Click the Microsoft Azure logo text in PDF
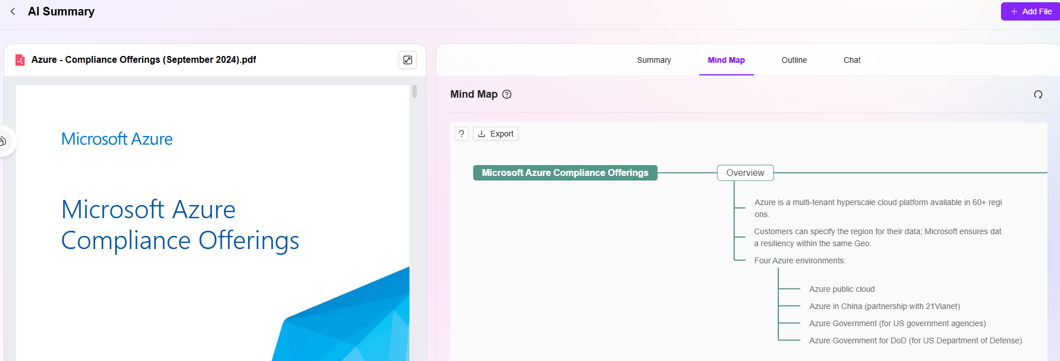Image resolution: width=1060 pixels, height=361 pixels. click(x=117, y=139)
